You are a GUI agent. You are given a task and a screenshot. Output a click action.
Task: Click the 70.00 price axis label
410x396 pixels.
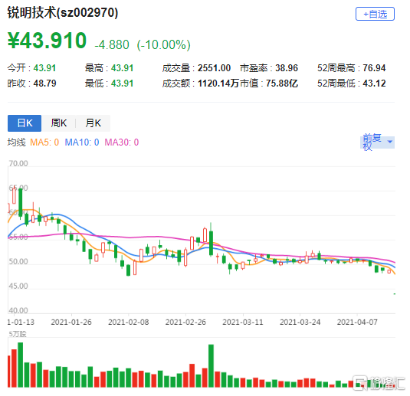(x=18, y=163)
